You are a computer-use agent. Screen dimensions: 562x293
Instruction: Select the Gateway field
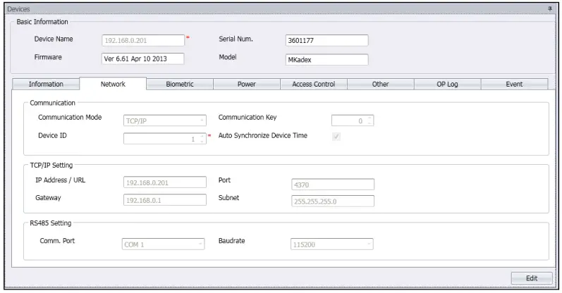coord(165,200)
